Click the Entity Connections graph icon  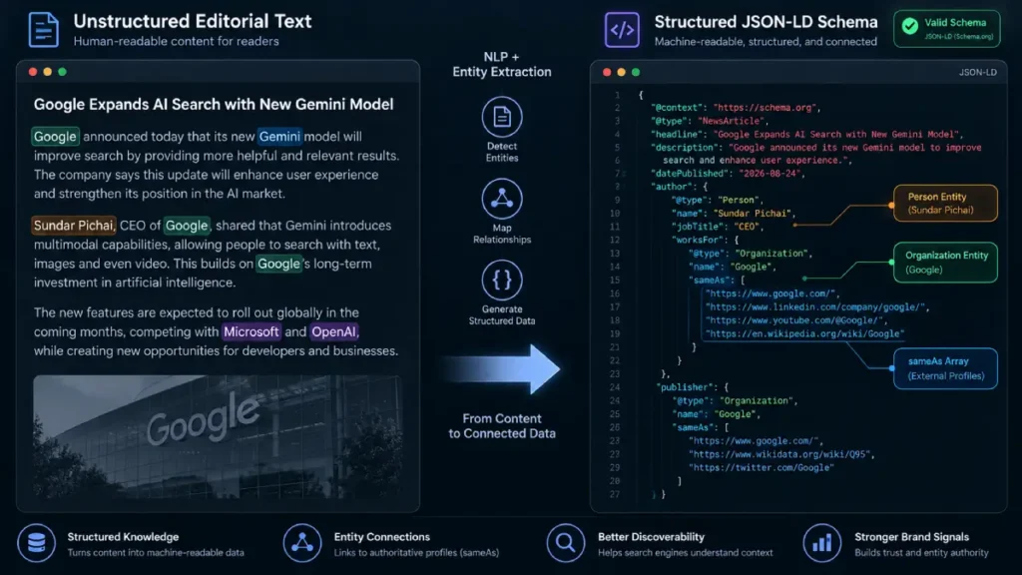coord(302,542)
